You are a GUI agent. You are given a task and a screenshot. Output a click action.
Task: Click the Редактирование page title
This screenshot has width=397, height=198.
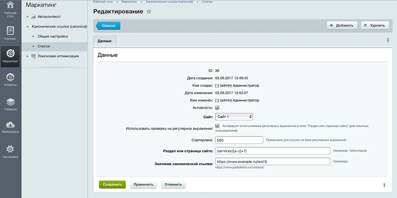(x=118, y=12)
